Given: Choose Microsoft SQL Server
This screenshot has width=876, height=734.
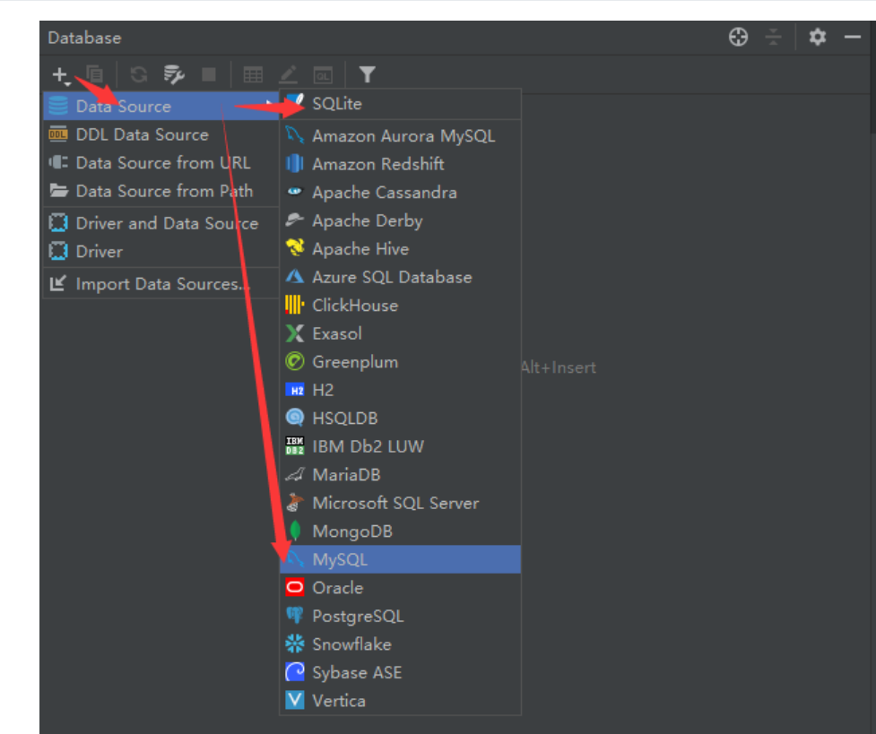Looking at the screenshot, I should [x=400, y=503].
